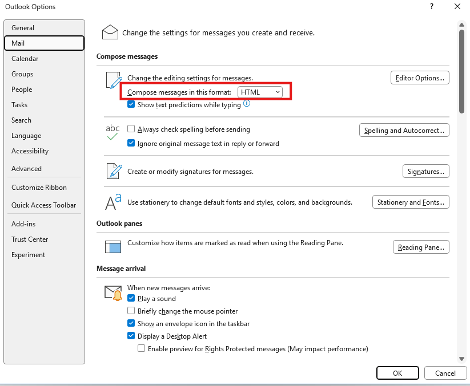The width and height of the screenshot is (470, 386).
Task: Click the Reading Pane layout icon
Action: pyautogui.click(x=113, y=247)
